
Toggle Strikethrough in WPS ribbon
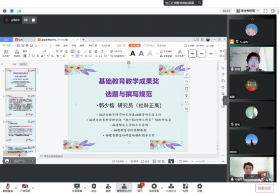click(38, 56)
